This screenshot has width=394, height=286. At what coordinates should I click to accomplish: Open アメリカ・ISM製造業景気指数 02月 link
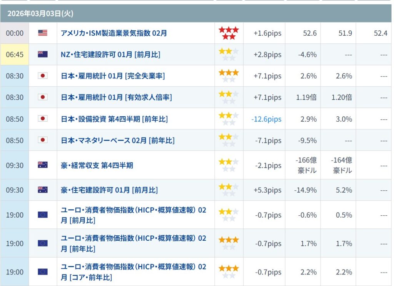click(114, 33)
